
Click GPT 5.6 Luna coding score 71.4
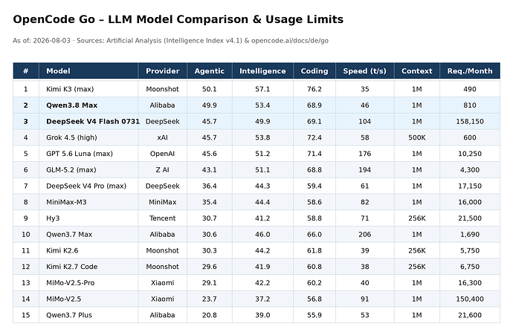[x=314, y=154]
